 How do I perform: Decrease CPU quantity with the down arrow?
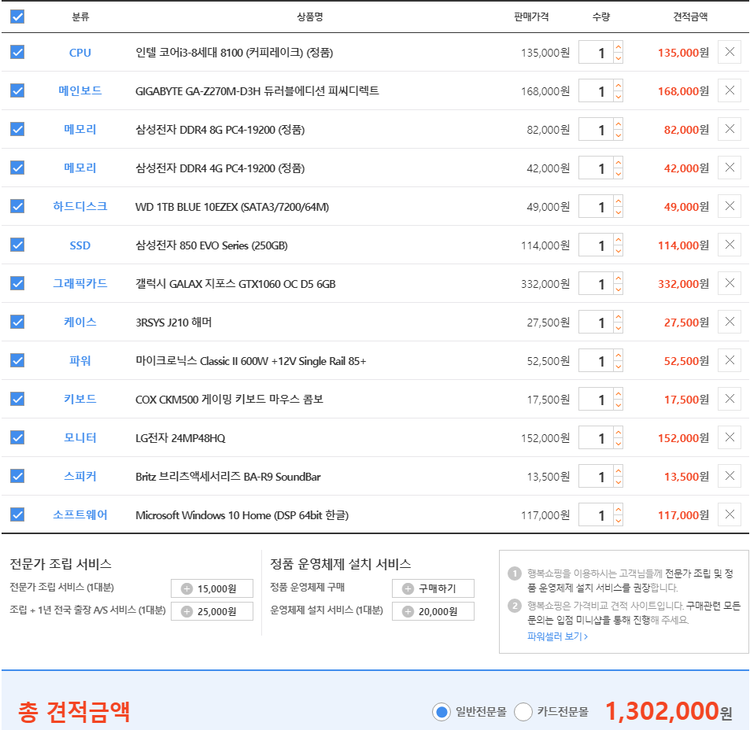click(619, 58)
